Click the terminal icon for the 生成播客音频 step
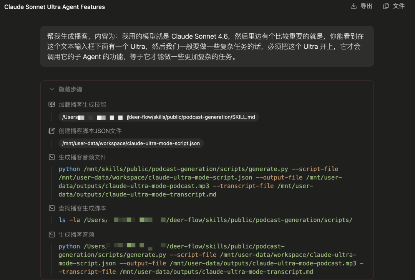Screen dimensions: 415x280 tap(51, 234)
